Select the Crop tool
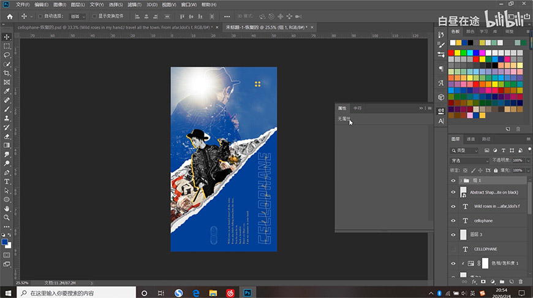The image size is (533, 298). pyautogui.click(x=7, y=73)
